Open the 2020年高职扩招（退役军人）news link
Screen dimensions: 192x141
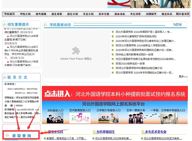pyautogui.click(x=143, y=32)
